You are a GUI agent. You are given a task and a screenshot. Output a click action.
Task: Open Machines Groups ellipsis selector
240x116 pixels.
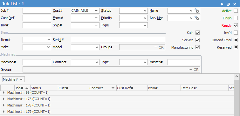pyautogui.click(x=190, y=70)
